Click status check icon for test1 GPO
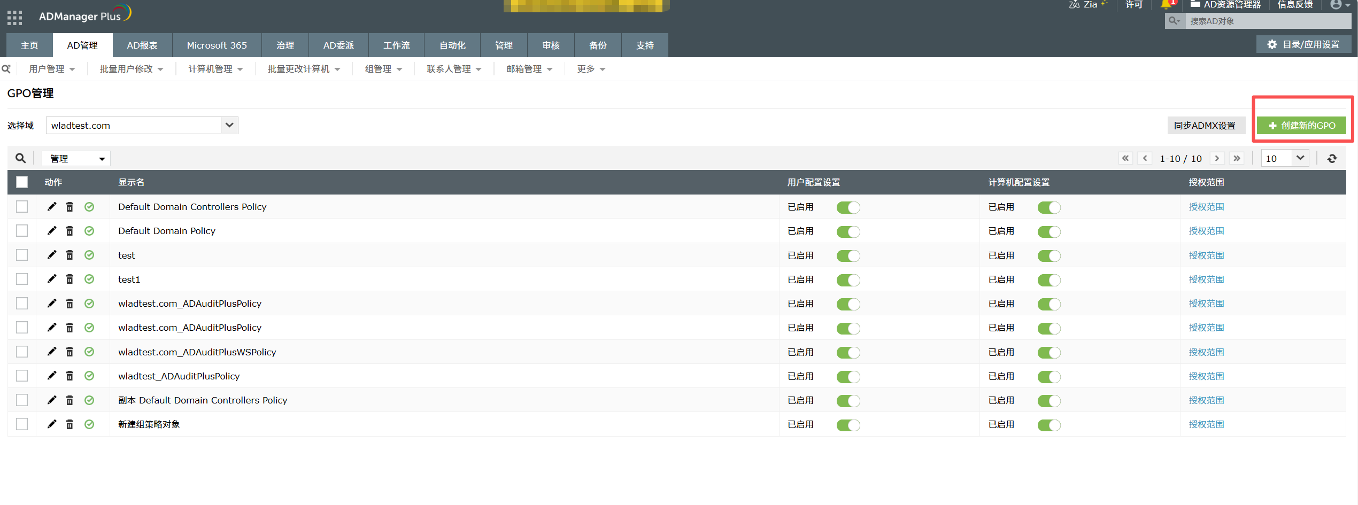Viewport: 1358px width, 505px height. point(89,279)
